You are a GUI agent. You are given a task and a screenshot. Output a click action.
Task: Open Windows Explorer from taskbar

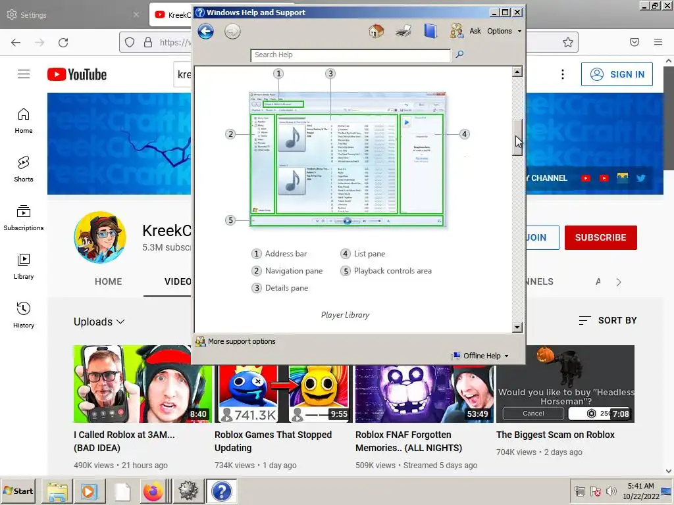[x=57, y=491]
